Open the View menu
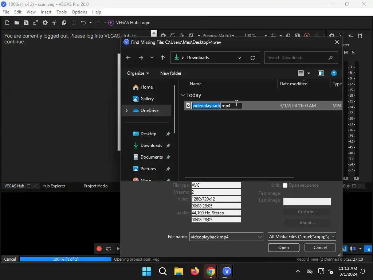 tap(31, 12)
